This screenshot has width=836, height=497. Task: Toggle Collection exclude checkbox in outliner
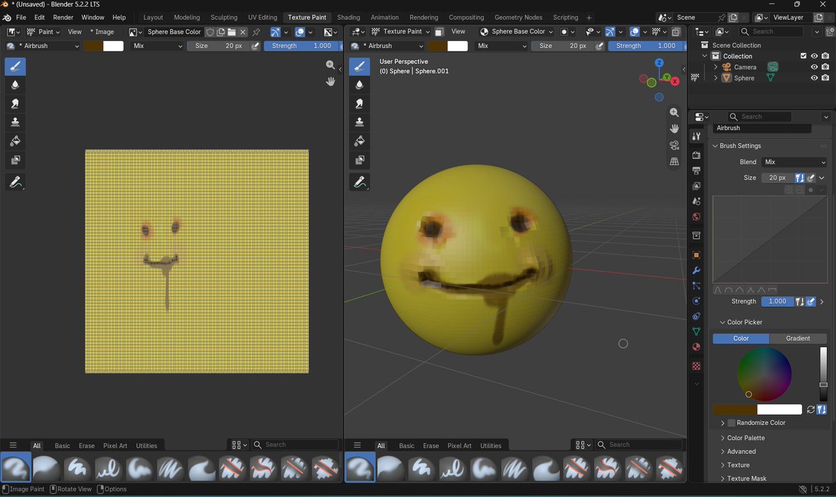pyautogui.click(x=803, y=56)
